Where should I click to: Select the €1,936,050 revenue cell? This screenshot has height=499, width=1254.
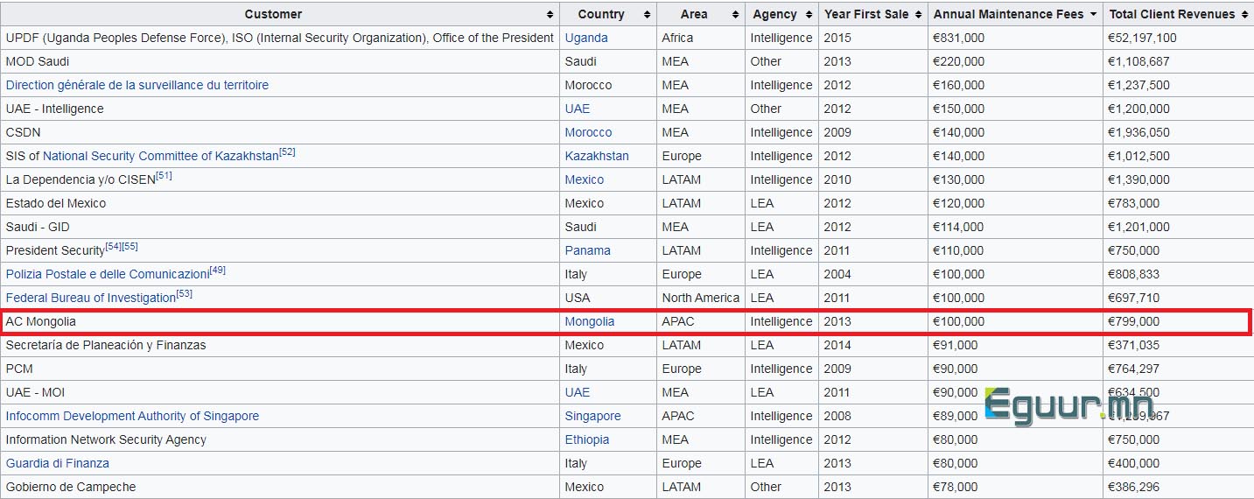1178,132
